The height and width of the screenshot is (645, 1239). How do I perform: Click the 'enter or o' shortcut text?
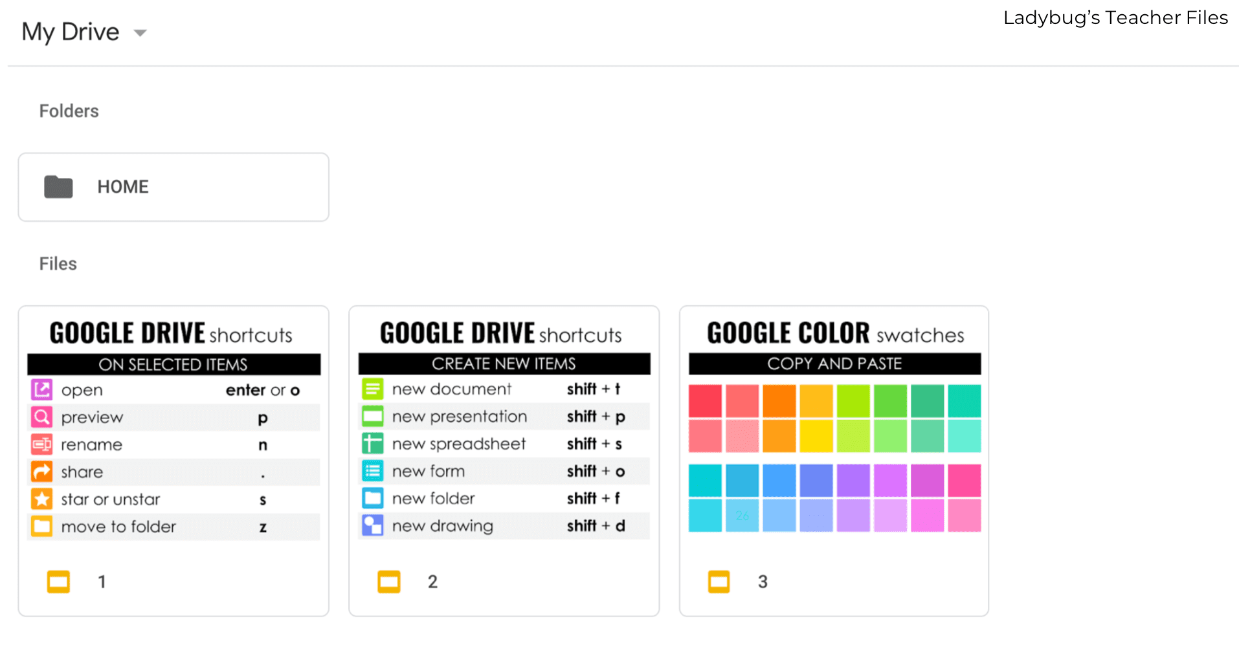[x=263, y=390]
